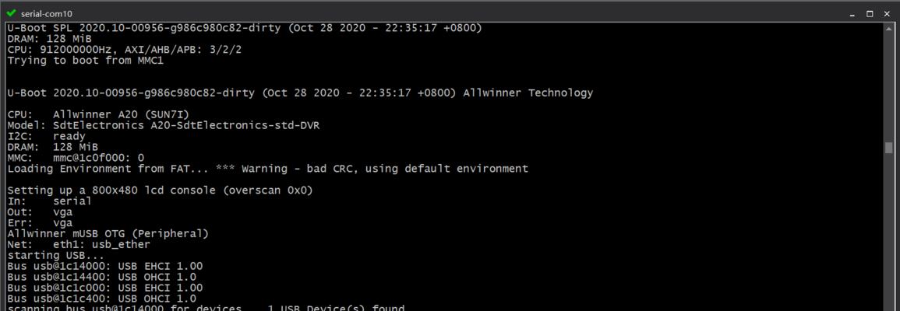This screenshot has height=311, width=900.
Task: Click the green checkmark connection status icon
Action: point(11,13)
